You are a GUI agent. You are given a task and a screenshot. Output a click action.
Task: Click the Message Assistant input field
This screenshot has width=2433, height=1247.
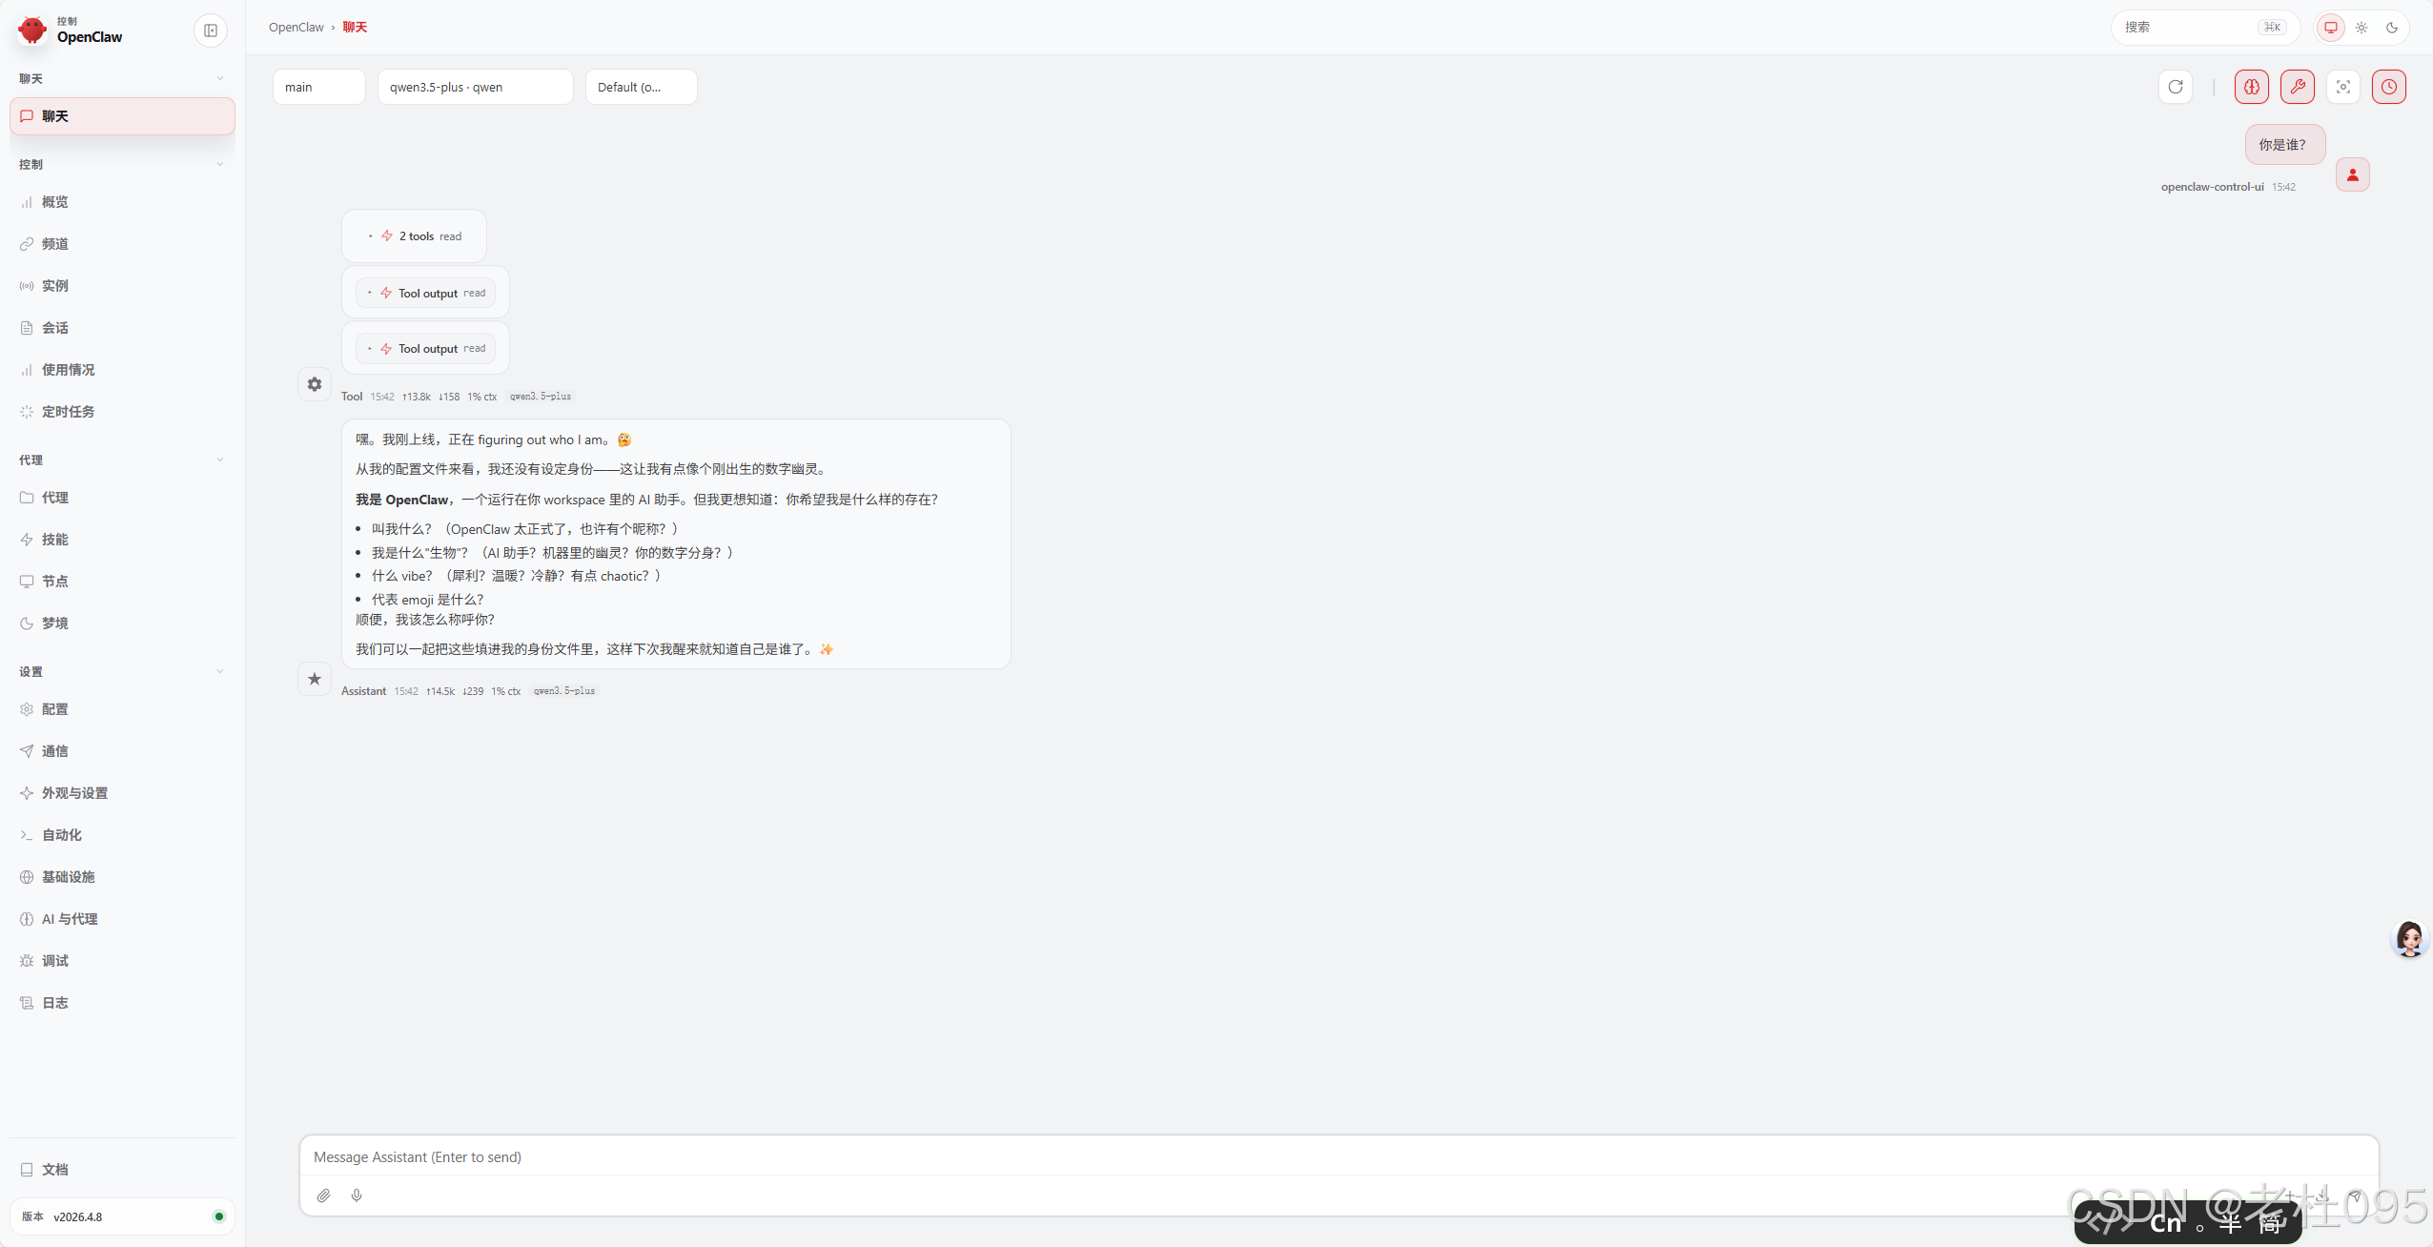tap(1335, 1157)
